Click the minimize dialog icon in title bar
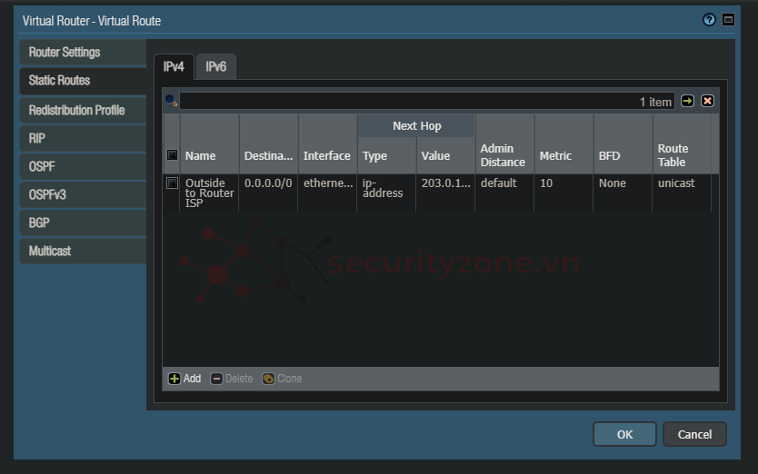The image size is (758, 474). 728,20
